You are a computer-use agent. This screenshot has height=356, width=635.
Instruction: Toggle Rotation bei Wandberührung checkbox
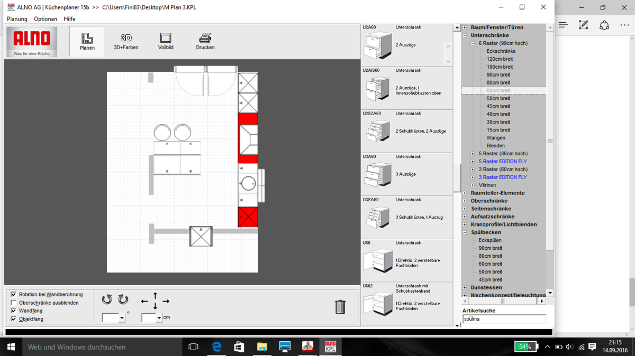[x=14, y=295]
